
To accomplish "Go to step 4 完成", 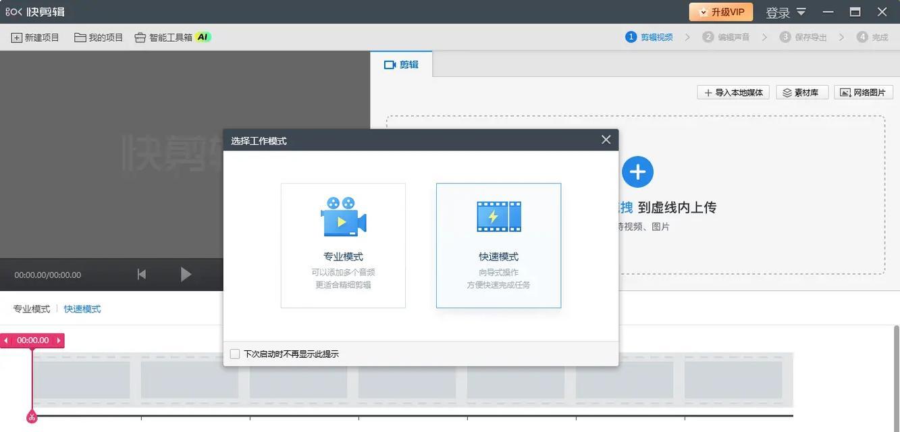I will point(873,37).
